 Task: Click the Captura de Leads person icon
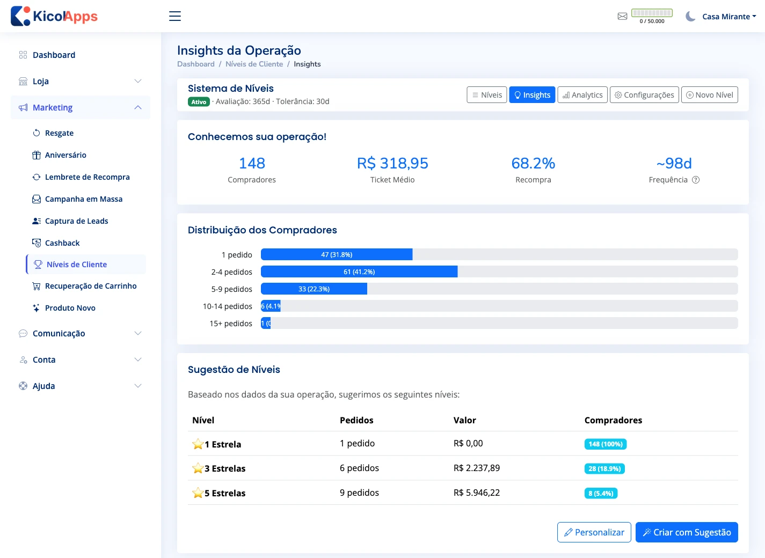coord(37,221)
